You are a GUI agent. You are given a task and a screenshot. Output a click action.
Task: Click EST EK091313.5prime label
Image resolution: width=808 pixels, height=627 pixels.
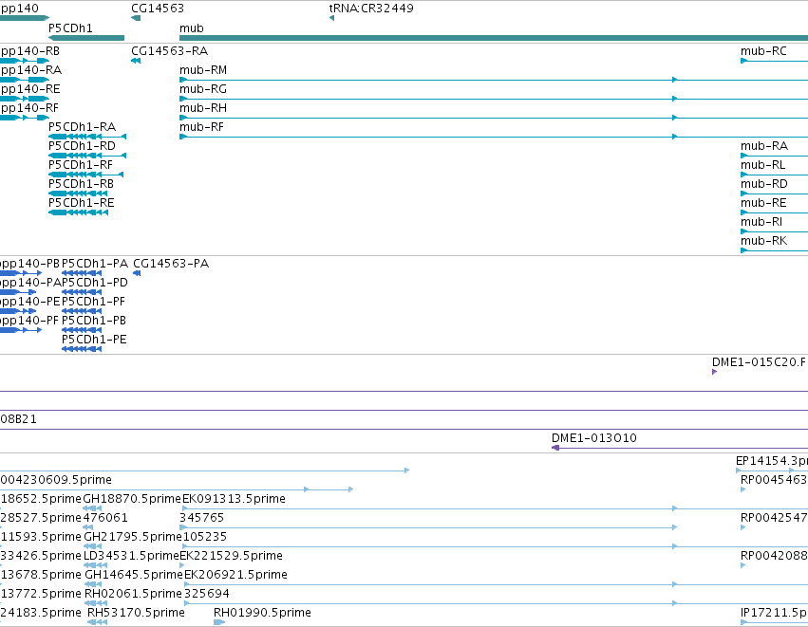[234, 499]
